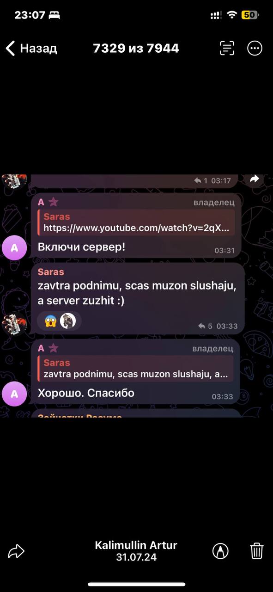Tap the live text scan icon

(x=227, y=48)
